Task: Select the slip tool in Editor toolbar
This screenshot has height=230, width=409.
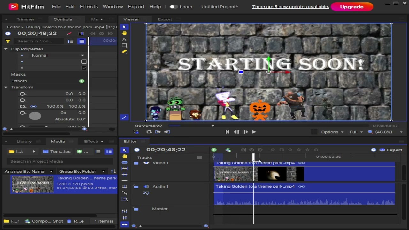Action: (x=125, y=168)
